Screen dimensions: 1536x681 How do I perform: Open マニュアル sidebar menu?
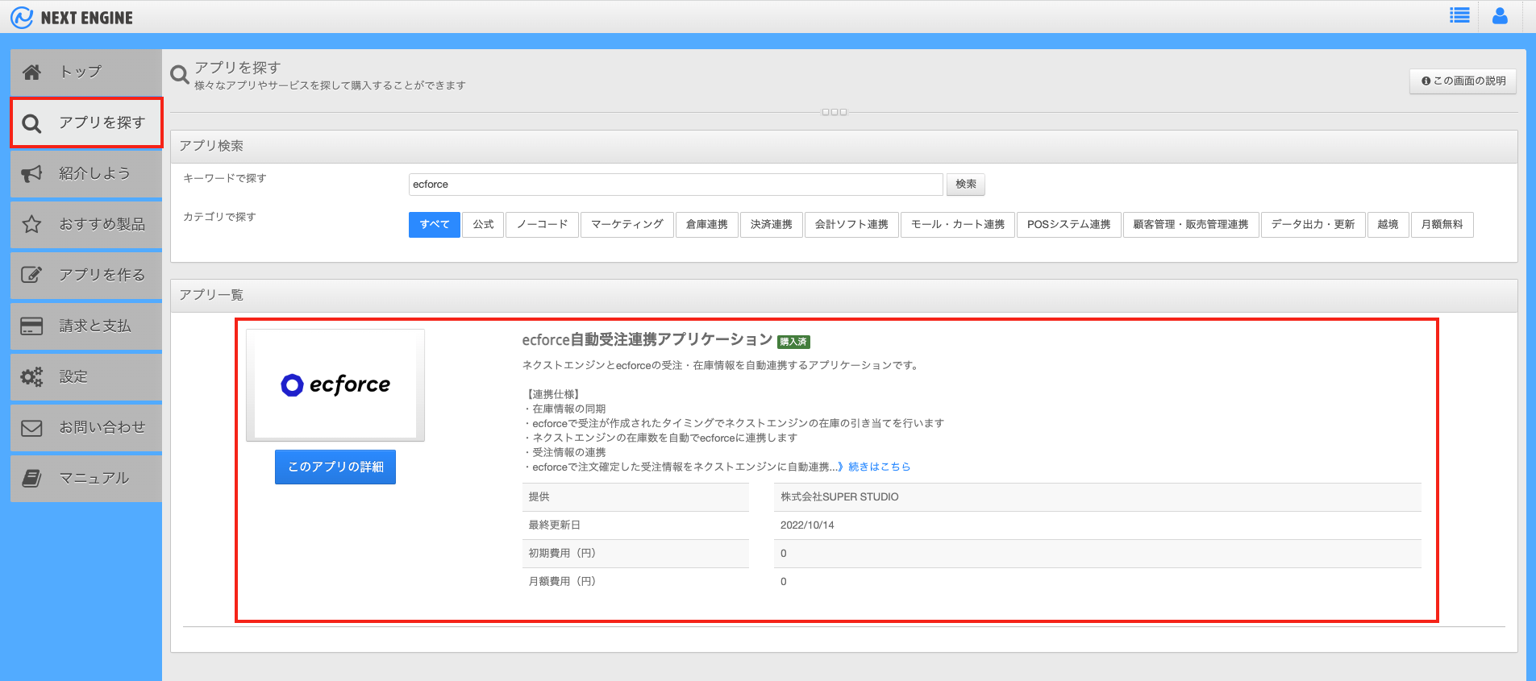86,478
